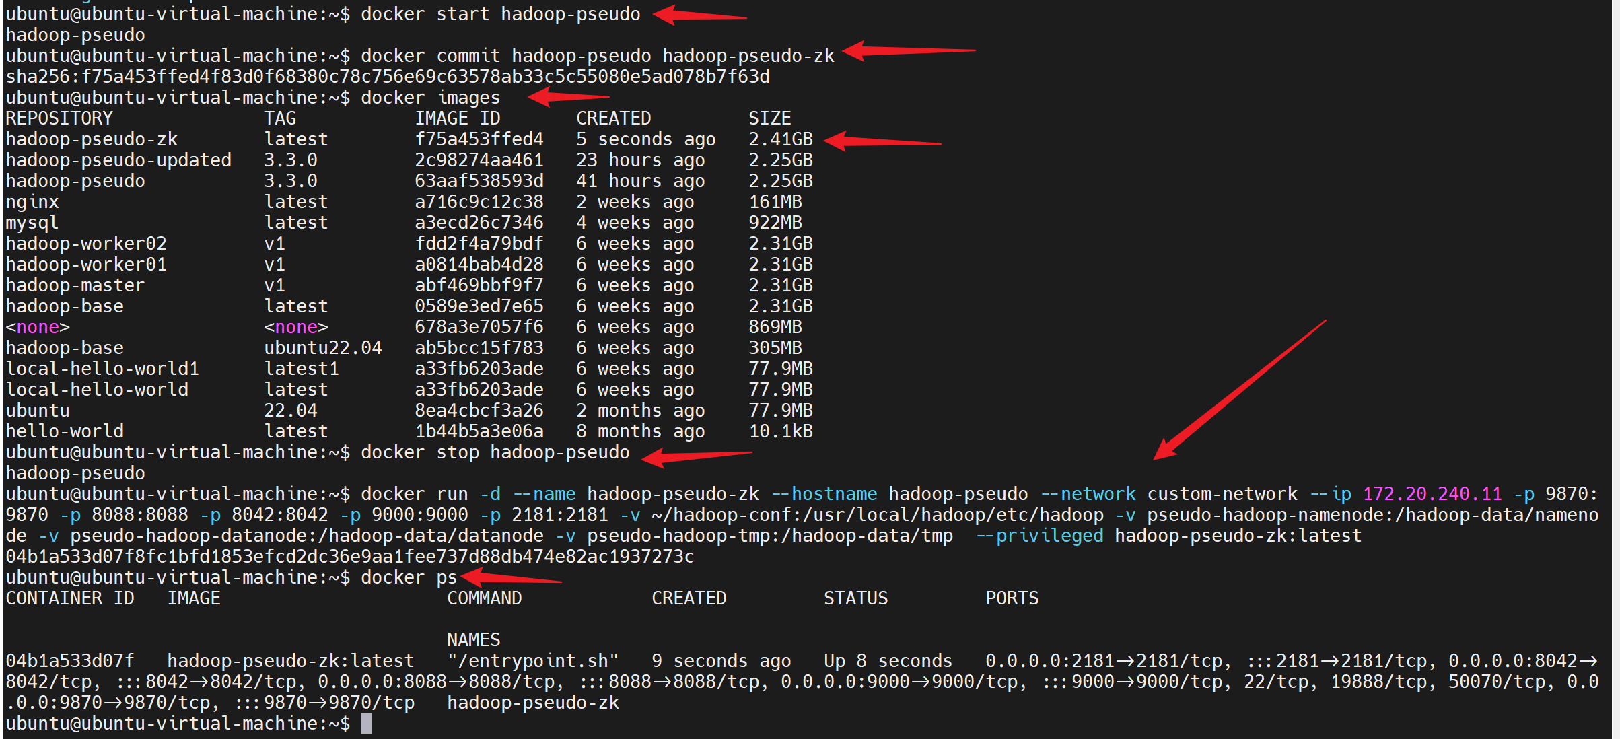Click the hello-world repository entry

click(x=65, y=431)
